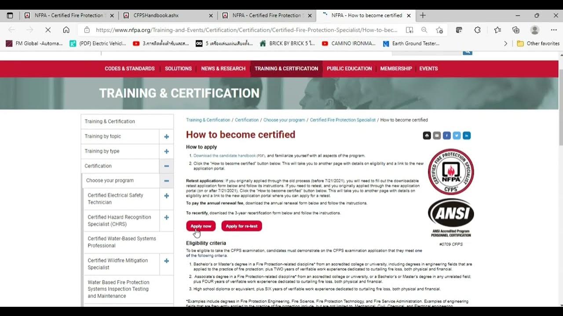Open the News & Research menu
Image resolution: width=563 pixels, height=316 pixels.
(223, 68)
